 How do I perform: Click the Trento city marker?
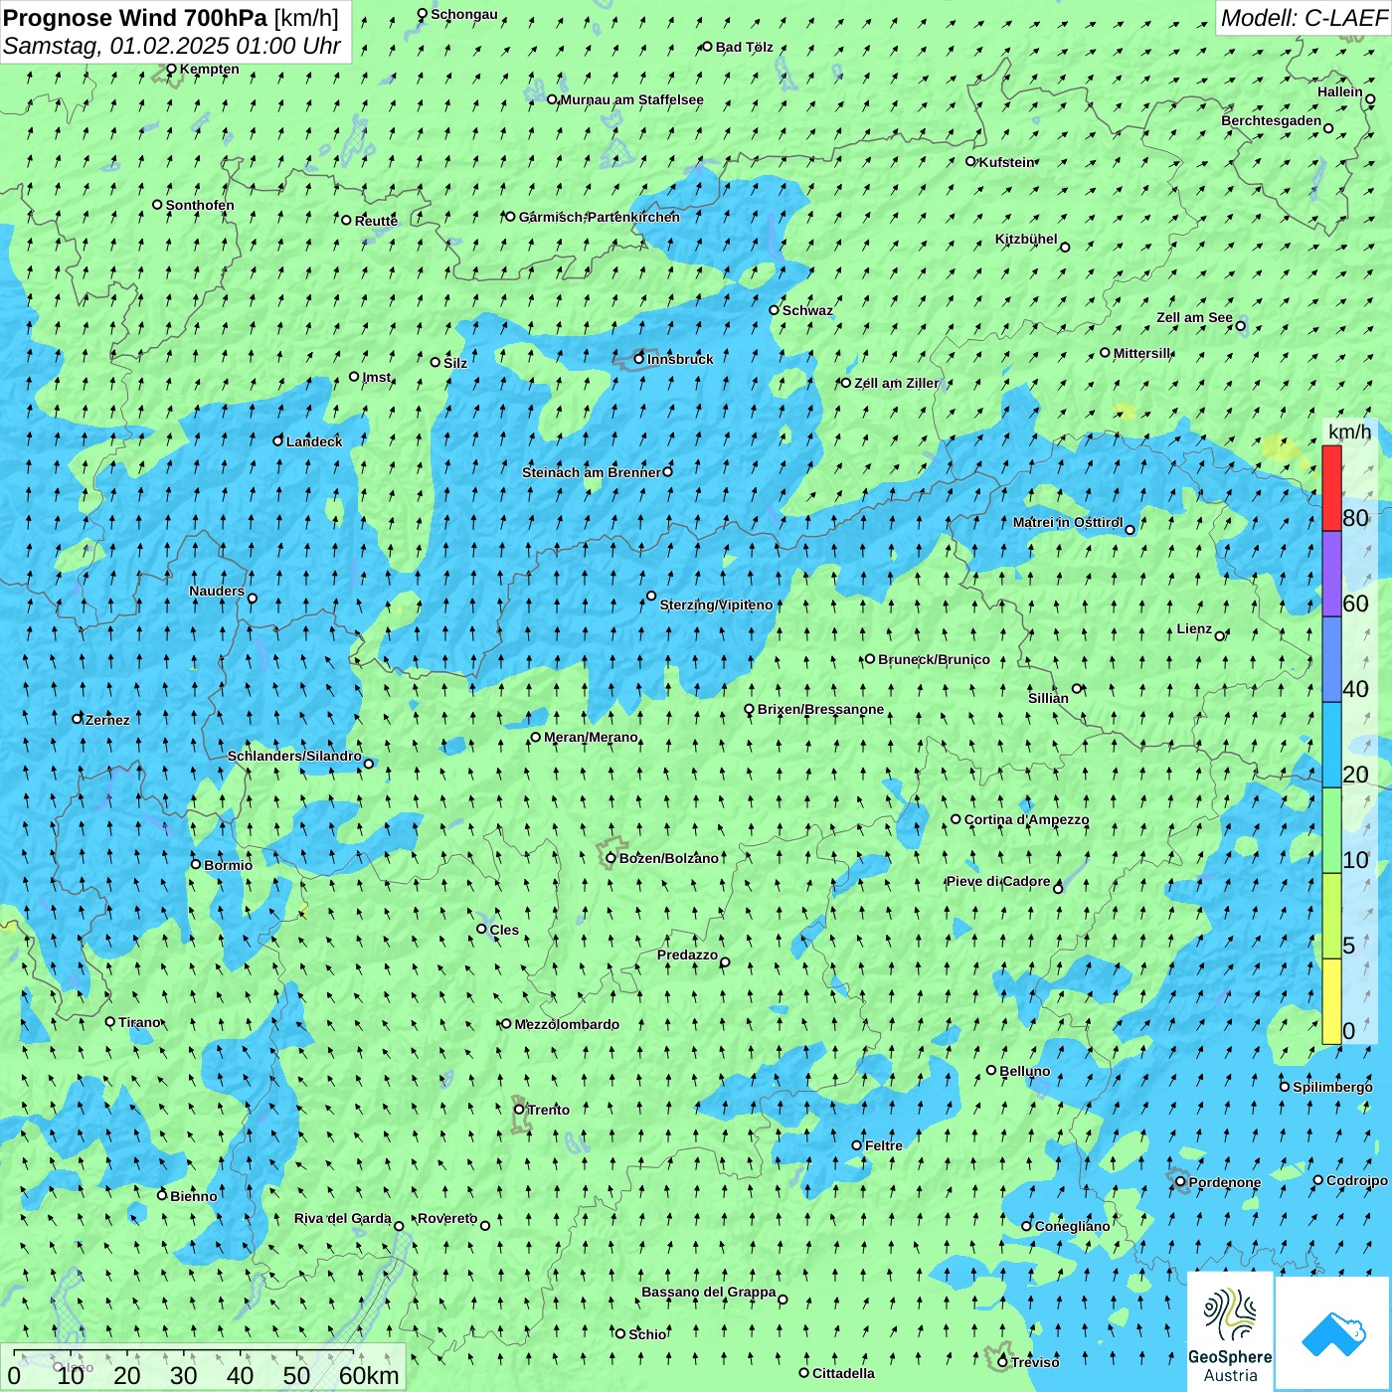519,1110
